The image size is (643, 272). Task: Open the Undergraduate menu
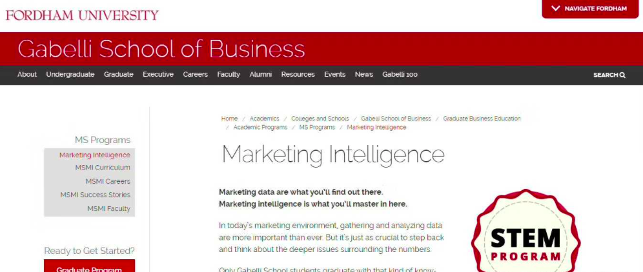[x=70, y=74]
